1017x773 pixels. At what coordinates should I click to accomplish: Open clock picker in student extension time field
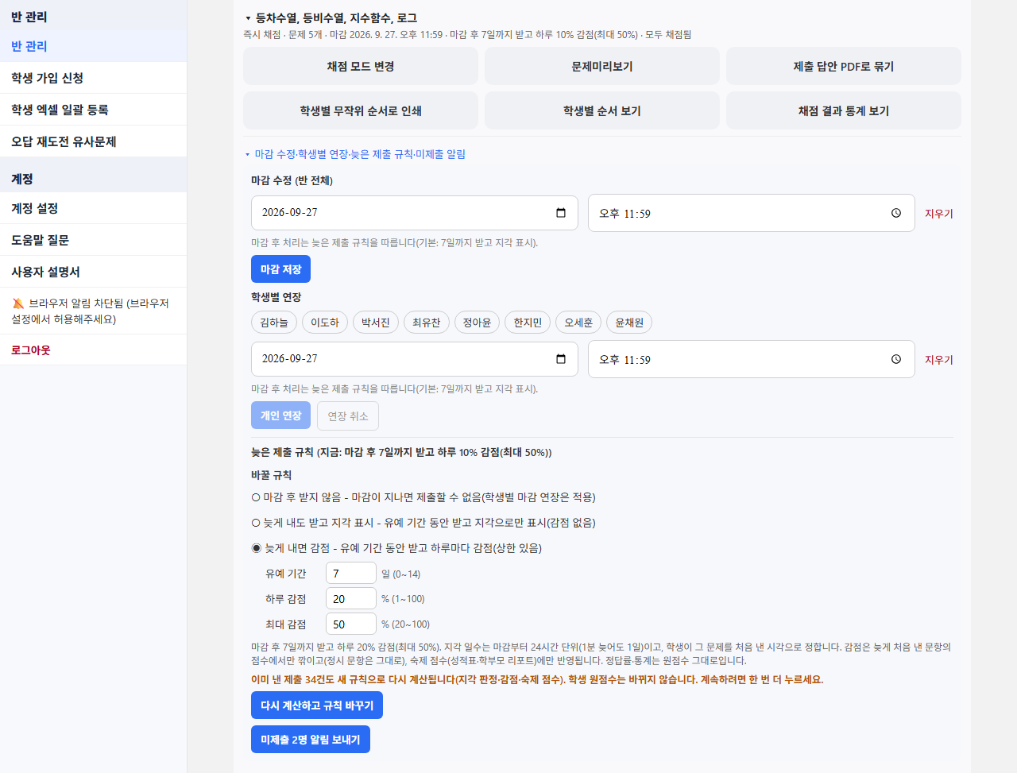tap(896, 359)
